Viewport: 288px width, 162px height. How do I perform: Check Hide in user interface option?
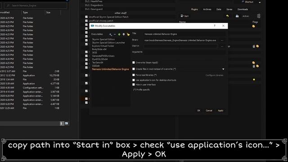point(134,85)
